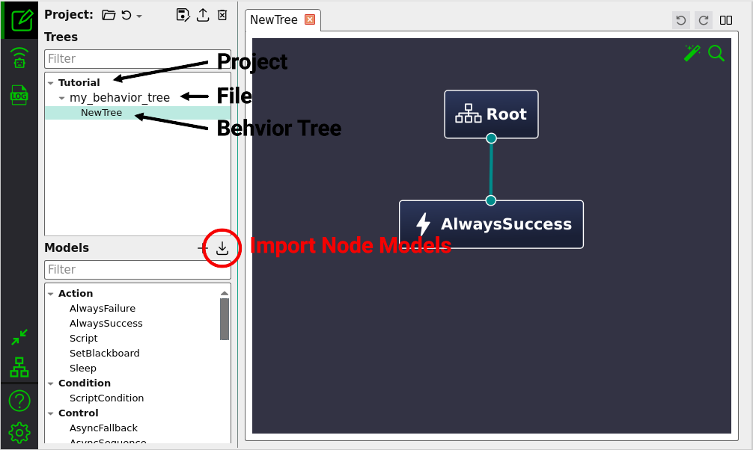Toggle the collapse arrows icon in sidebar

[x=19, y=337]
